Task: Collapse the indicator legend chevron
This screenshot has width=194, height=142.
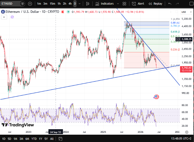Action: click(4, 17)
